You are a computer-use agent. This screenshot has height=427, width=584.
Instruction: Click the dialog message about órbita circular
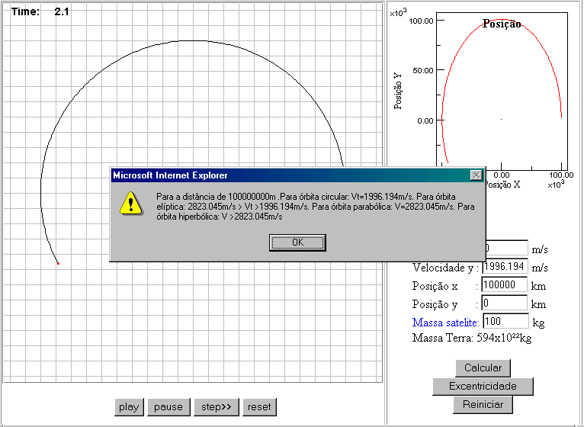point(315,207)
